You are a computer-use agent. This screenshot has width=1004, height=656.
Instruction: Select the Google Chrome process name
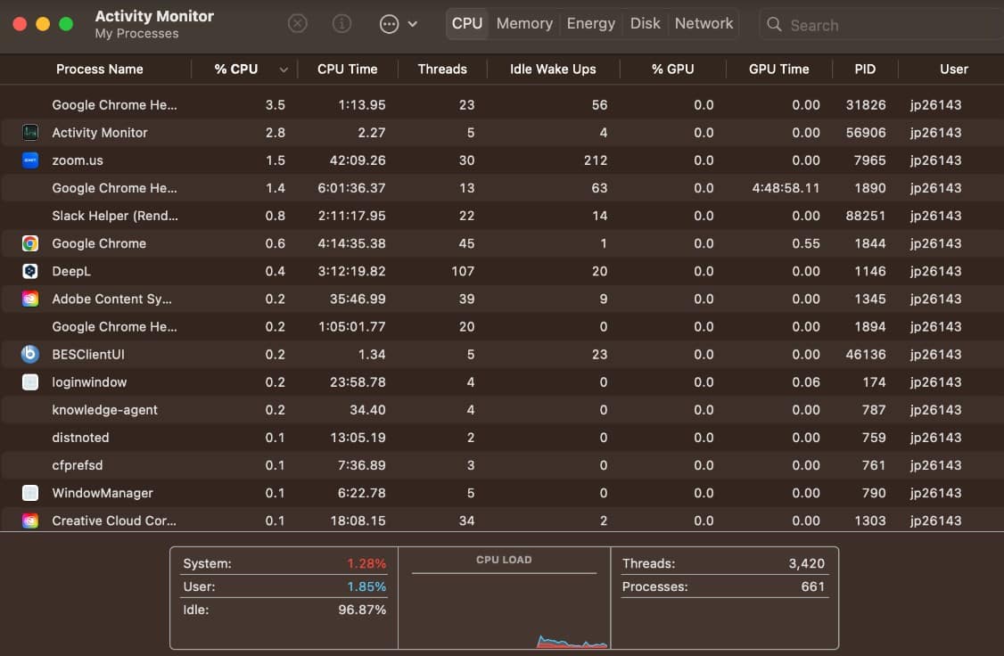tap(99, 243)
